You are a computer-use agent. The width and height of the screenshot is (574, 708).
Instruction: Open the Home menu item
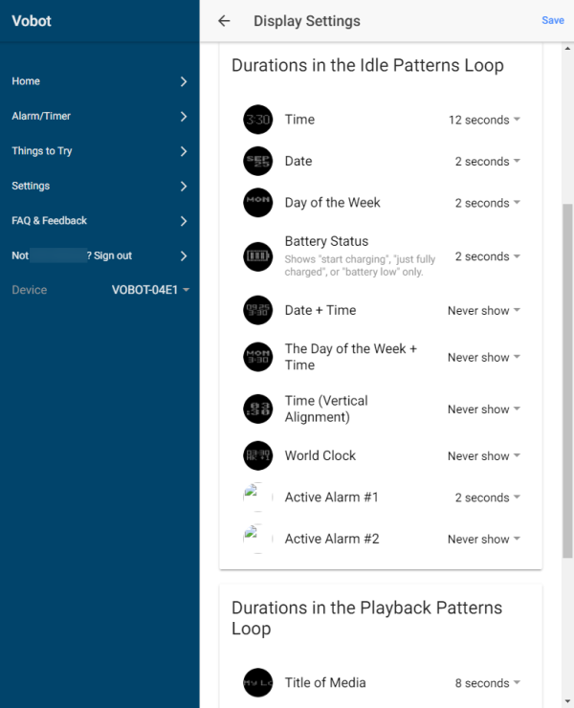tap(99, 81)
